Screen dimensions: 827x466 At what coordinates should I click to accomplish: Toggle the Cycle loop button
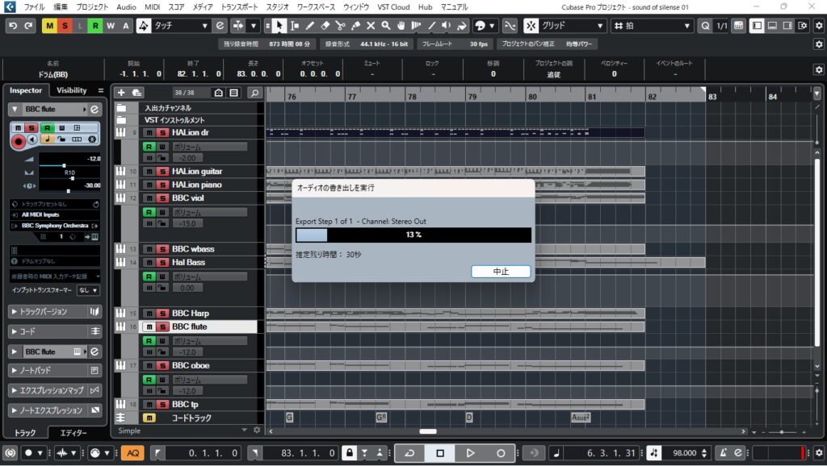click(x=409, y=453)
